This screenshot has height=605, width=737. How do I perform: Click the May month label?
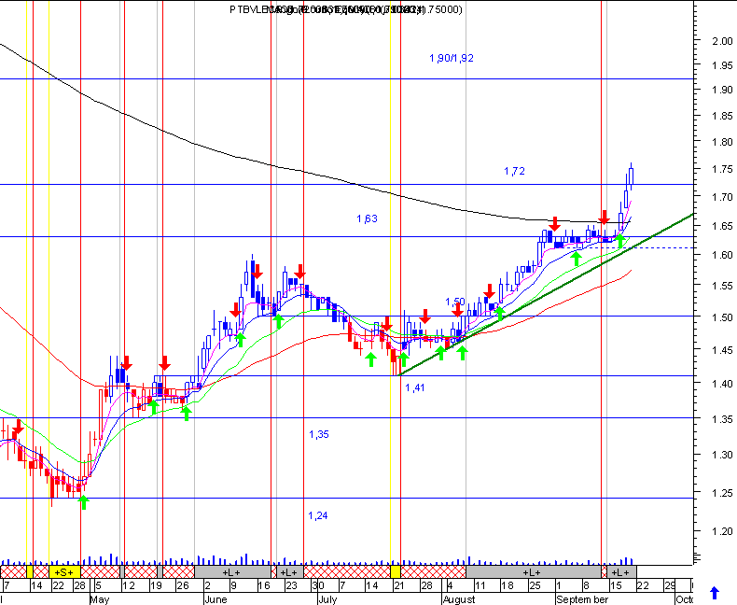click(99, 599)
